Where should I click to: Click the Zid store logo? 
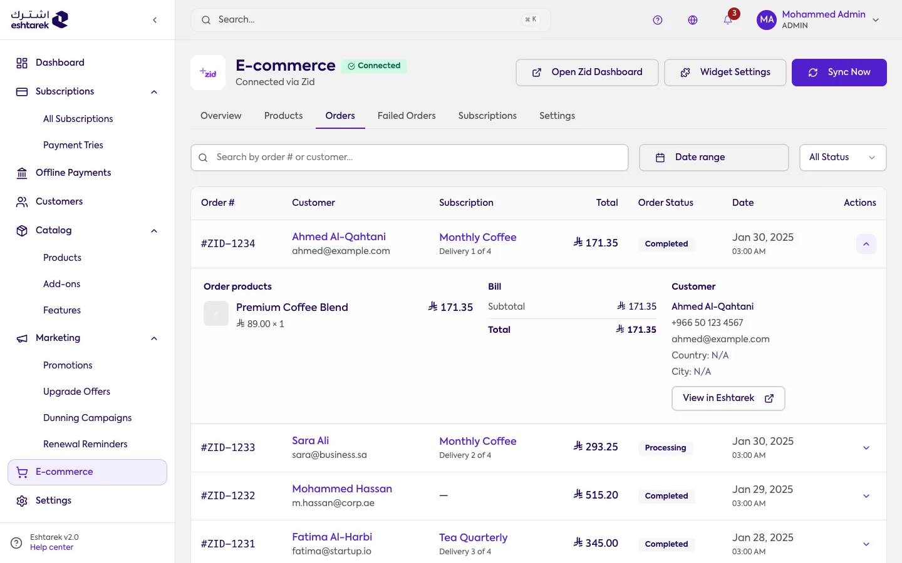208,73
